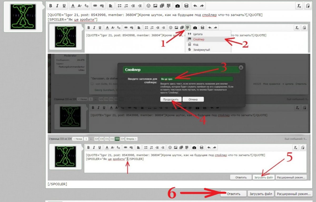Remove formatting with the Tx icon
The height and width of the screenshot is (202, 316).
click(x=299, y=6)
